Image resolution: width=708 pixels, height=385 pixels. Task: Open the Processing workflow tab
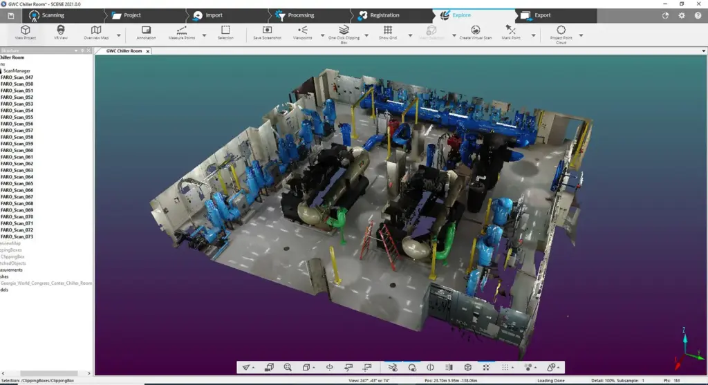point(300,15)
